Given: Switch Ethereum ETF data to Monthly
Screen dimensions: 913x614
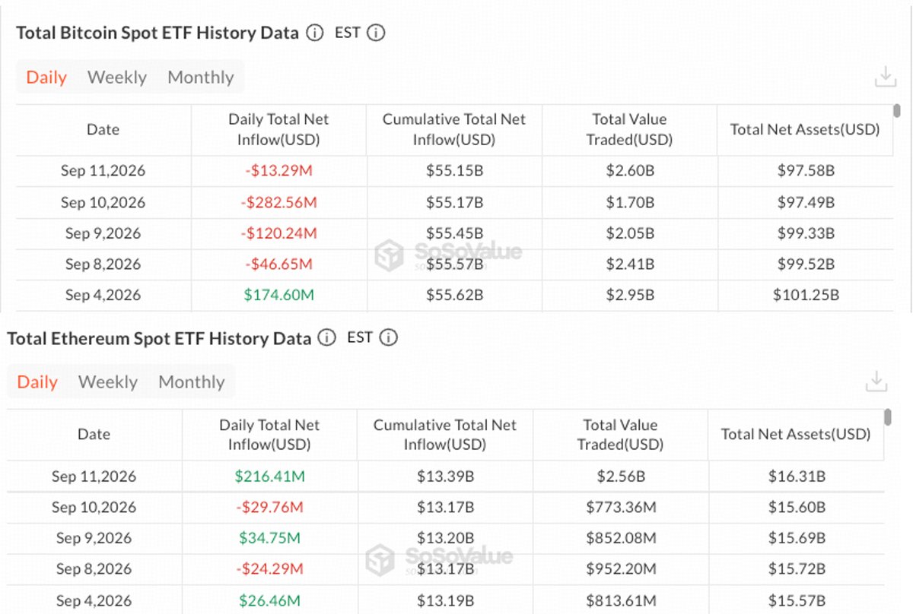Looking at the screenshot, I should pyautogui.click(x=192, y=382).
